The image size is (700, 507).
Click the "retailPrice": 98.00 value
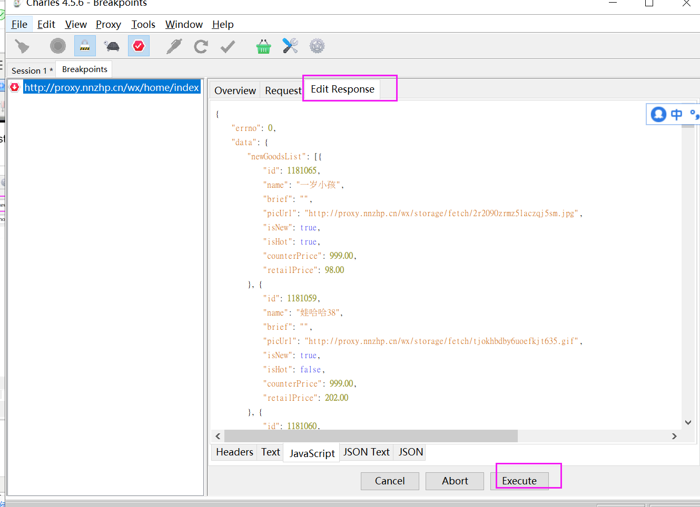tap(334, 270)
